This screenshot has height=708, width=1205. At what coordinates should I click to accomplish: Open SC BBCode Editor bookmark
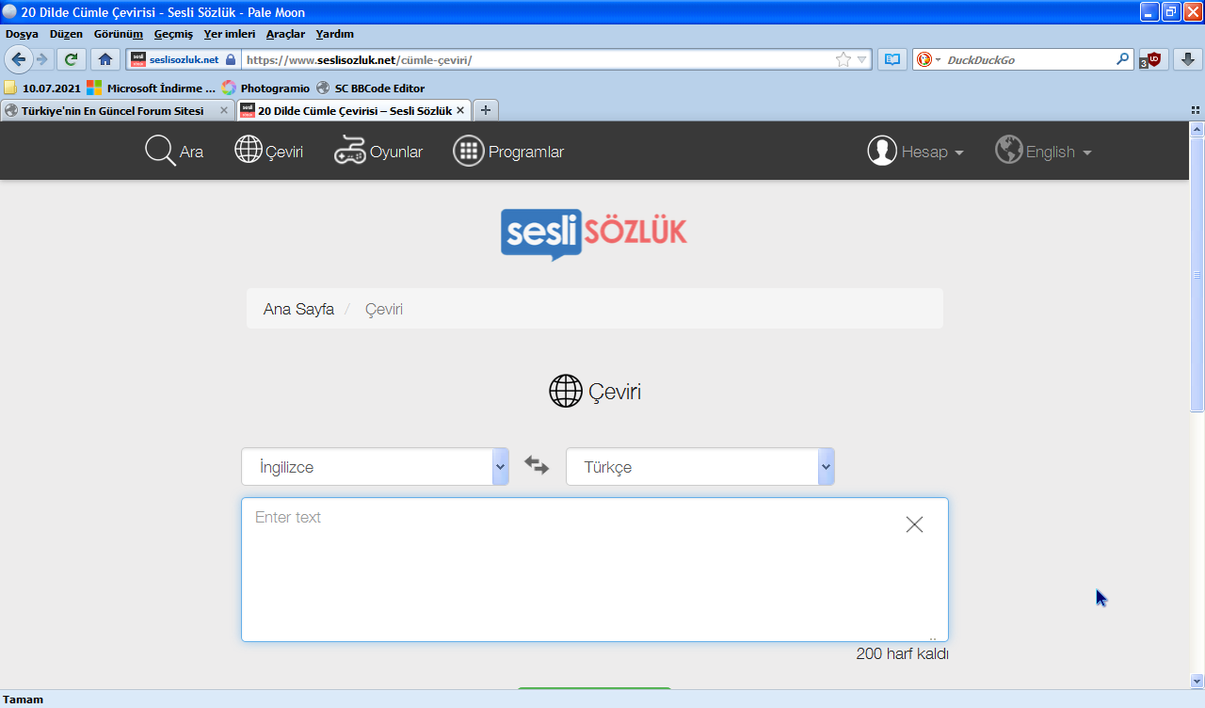coord(370,88)
